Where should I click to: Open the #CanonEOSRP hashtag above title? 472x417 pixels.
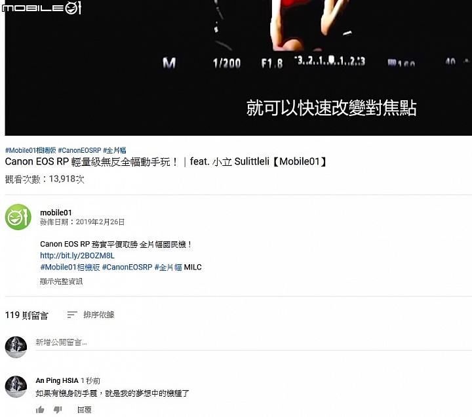79,150
